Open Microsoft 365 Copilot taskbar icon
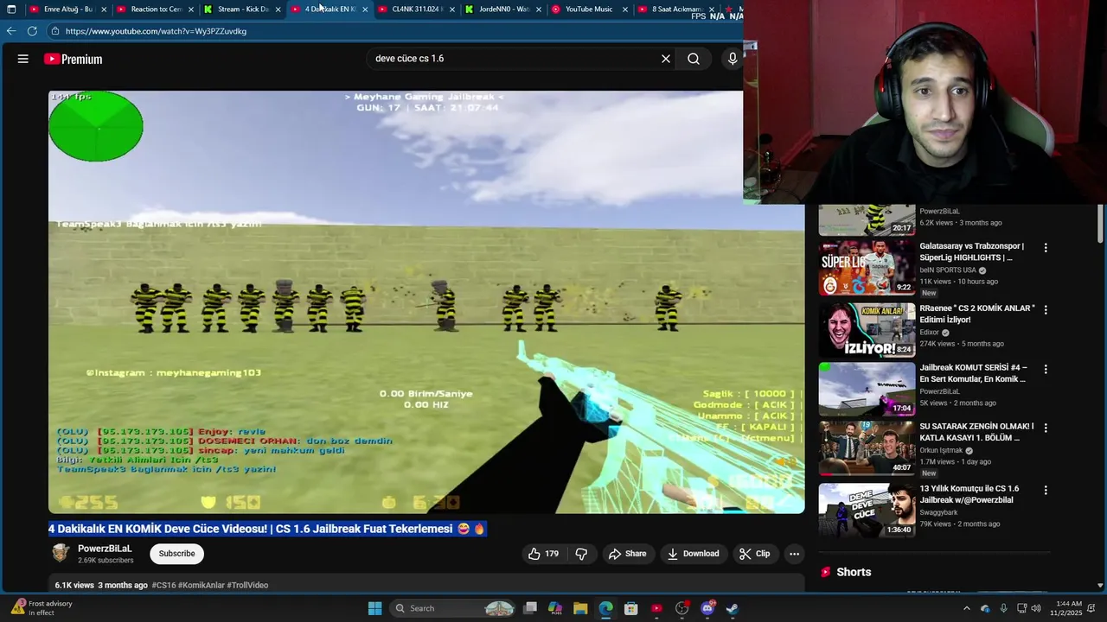Image resolution: width=1107 pixels, height=622 pixels. (555, 608)
